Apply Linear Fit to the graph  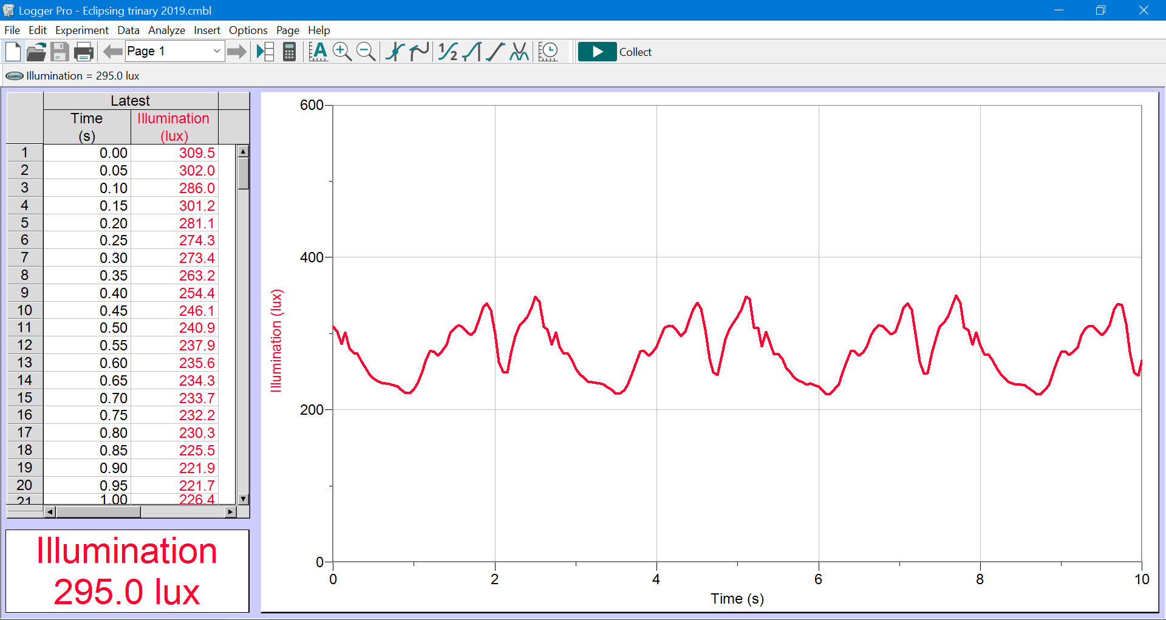tap(496, 52)
